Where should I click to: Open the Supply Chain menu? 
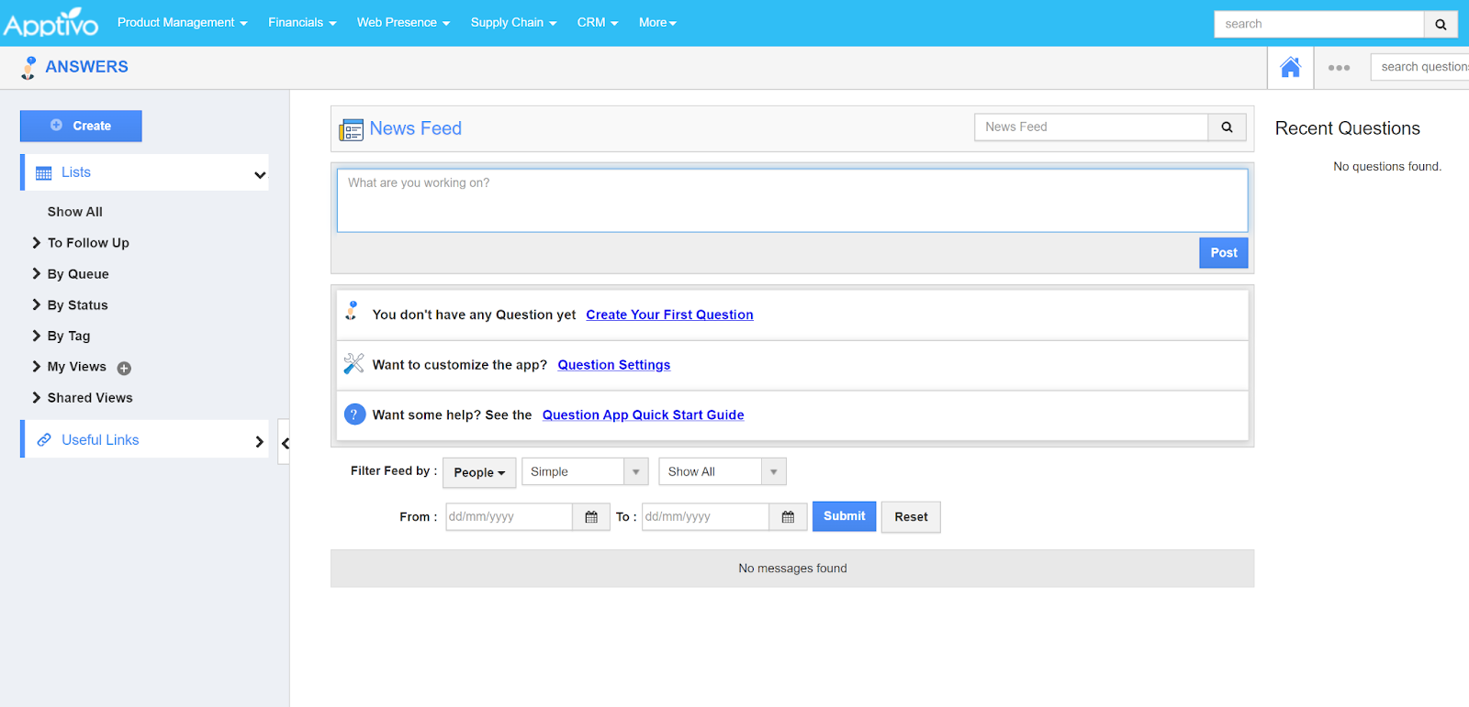[513, 23]
